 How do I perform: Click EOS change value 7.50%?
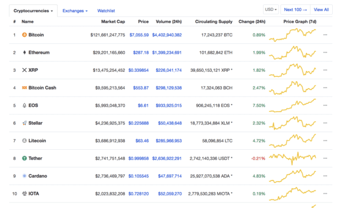click(x=259, y=105)
